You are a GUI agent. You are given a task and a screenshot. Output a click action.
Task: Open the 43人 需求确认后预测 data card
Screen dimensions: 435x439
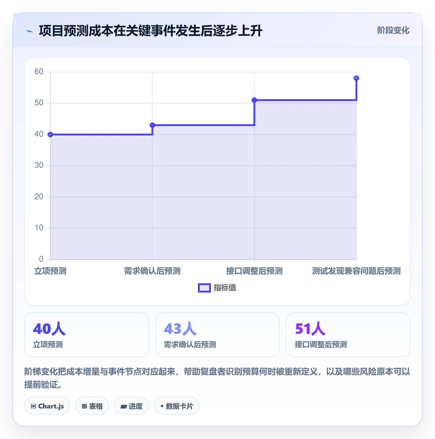[x=217, y=335]
